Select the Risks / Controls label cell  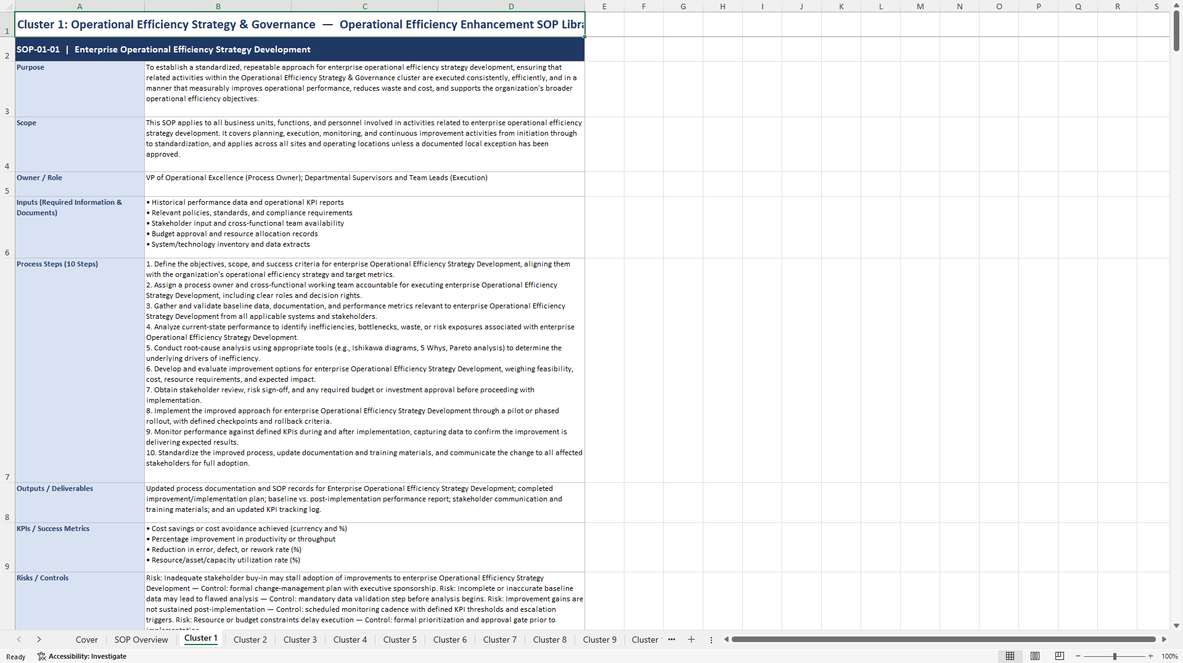point(80,601)
